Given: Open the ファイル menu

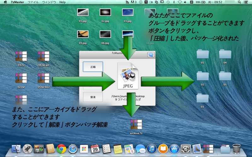Looking at the screenshot, I should (33, 2).
